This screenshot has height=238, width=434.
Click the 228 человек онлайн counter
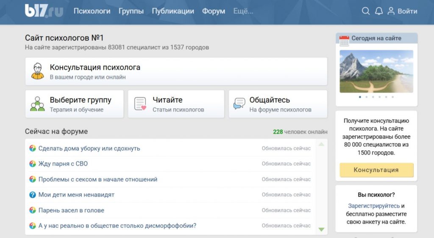(x=300, y=132)
